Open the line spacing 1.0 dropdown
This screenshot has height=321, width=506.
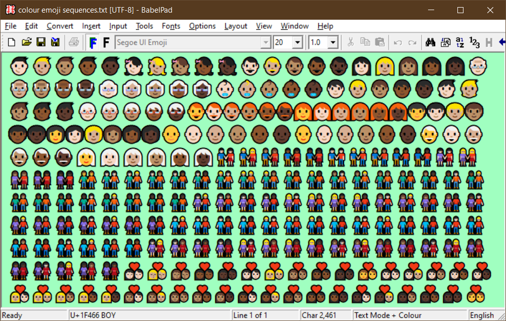[332, 42]
